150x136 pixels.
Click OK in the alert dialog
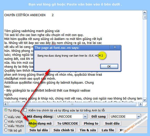[109, 66]
